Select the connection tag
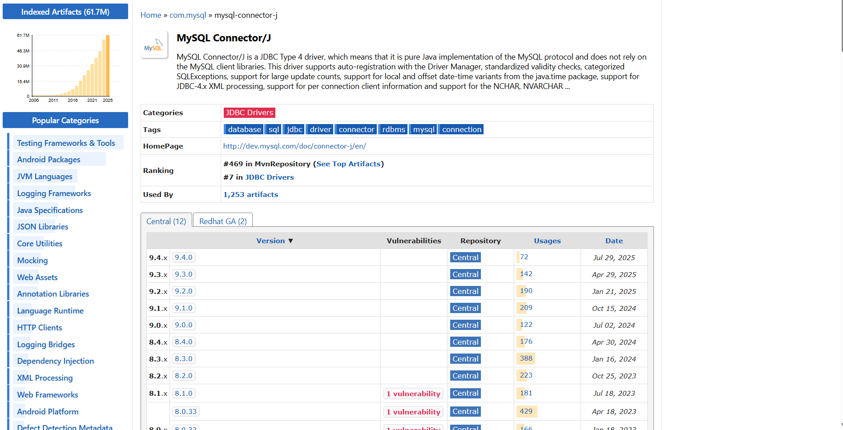Screen dimensions: 843x430 [461, 129]
